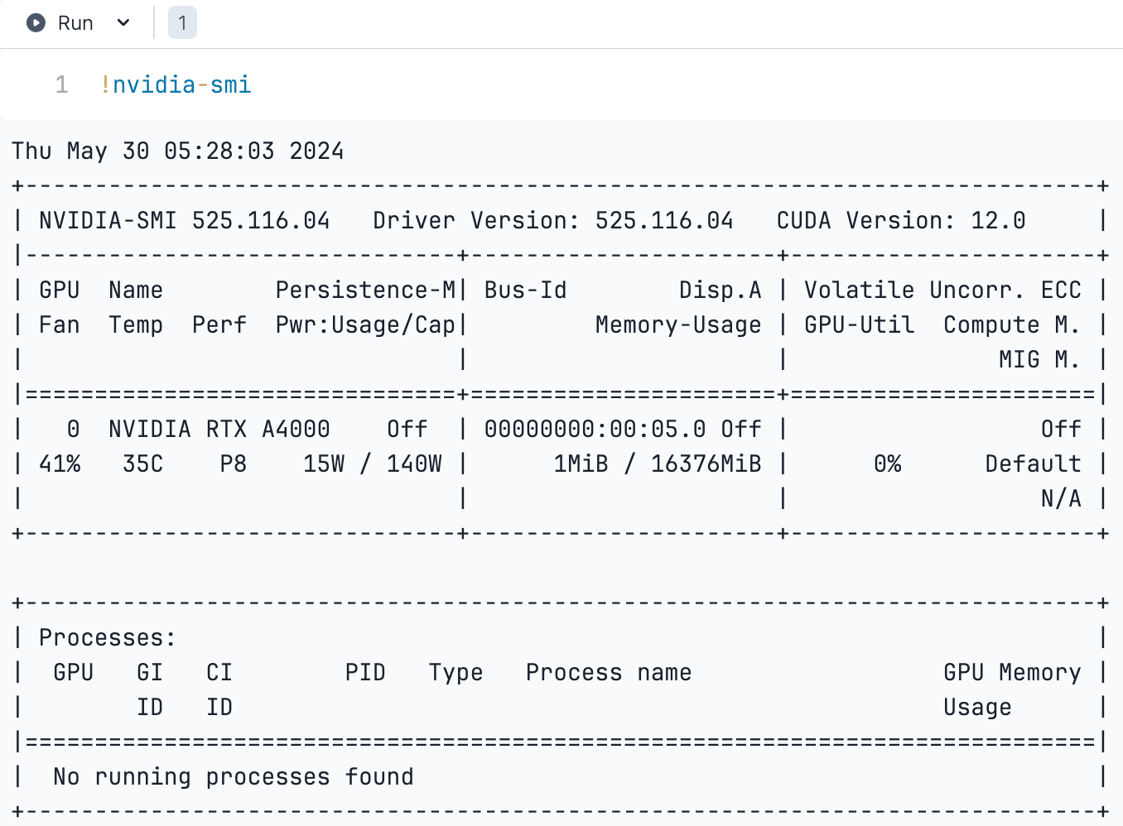The width and height of the screenshot is (1123, 826).
Task: Run the notebook cell
Action: coord(60,23)
